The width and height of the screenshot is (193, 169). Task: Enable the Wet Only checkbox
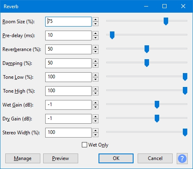(x=84, y=145)
